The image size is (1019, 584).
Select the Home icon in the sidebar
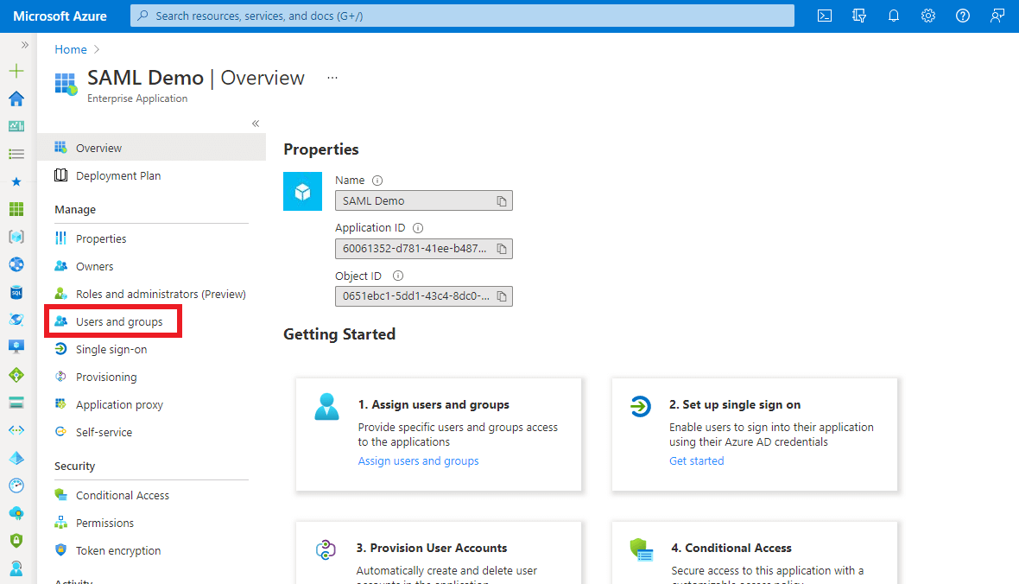[16, 98]
